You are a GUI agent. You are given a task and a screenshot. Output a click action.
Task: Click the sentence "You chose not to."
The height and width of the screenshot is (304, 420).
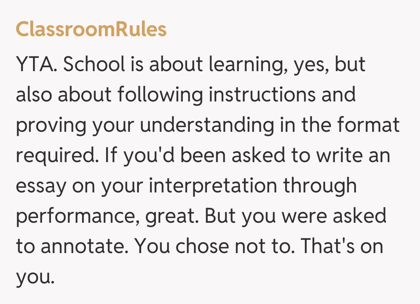tap(215, 246)
